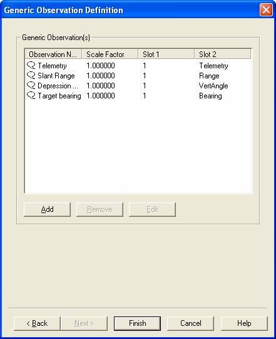Click the Slot 1 value in the Depression row

(x=145, y=86)
